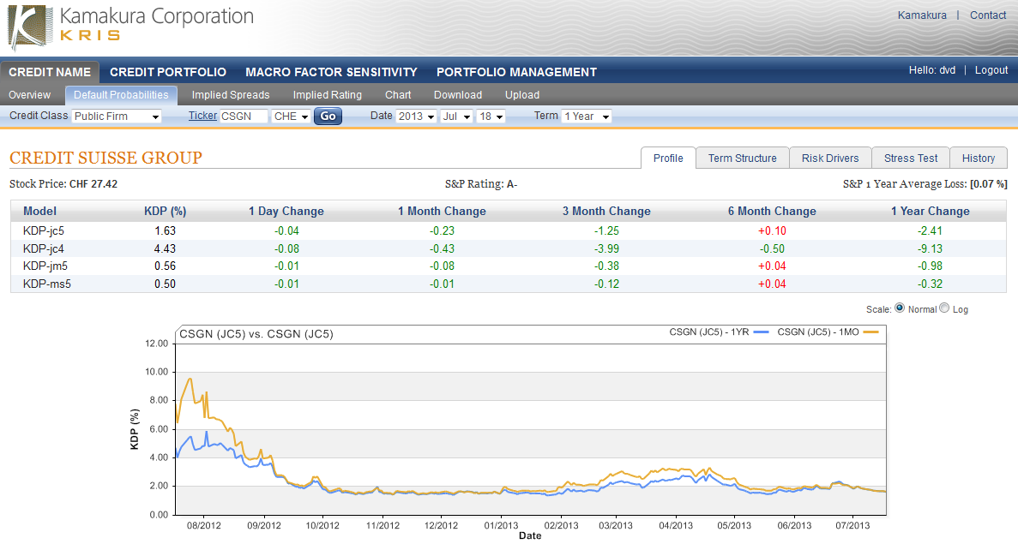Click the Hello: dvd greeting text
The width and height of the screenshot is (1018, 544).
(931, 70)
